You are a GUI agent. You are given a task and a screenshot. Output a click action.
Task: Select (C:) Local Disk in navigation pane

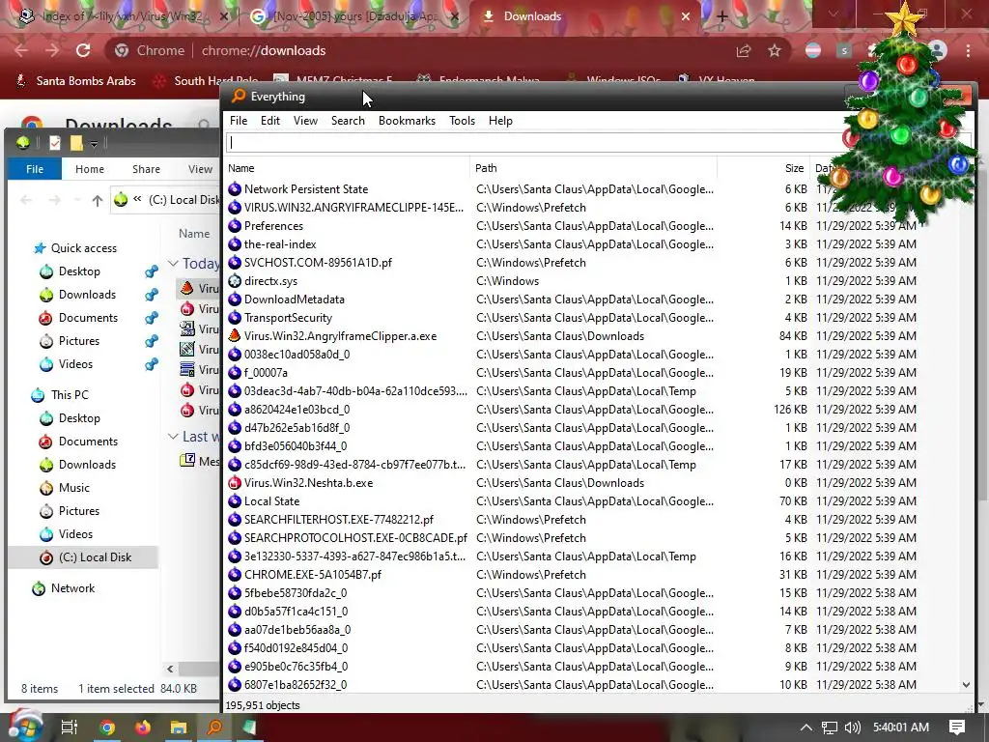95,557
